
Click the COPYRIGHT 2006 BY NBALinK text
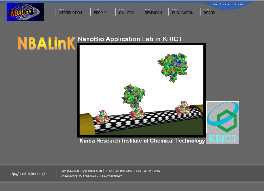[x=92, y=176]
